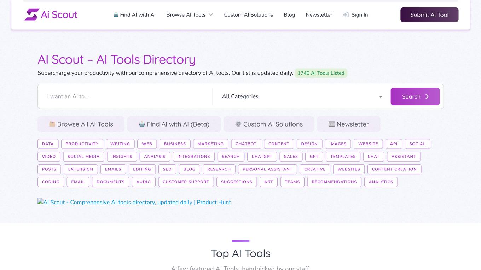The height and width of the screenshot is (270, 481).
Task: Select the INTEGRATIONS tag
Action: coord(193,157)
